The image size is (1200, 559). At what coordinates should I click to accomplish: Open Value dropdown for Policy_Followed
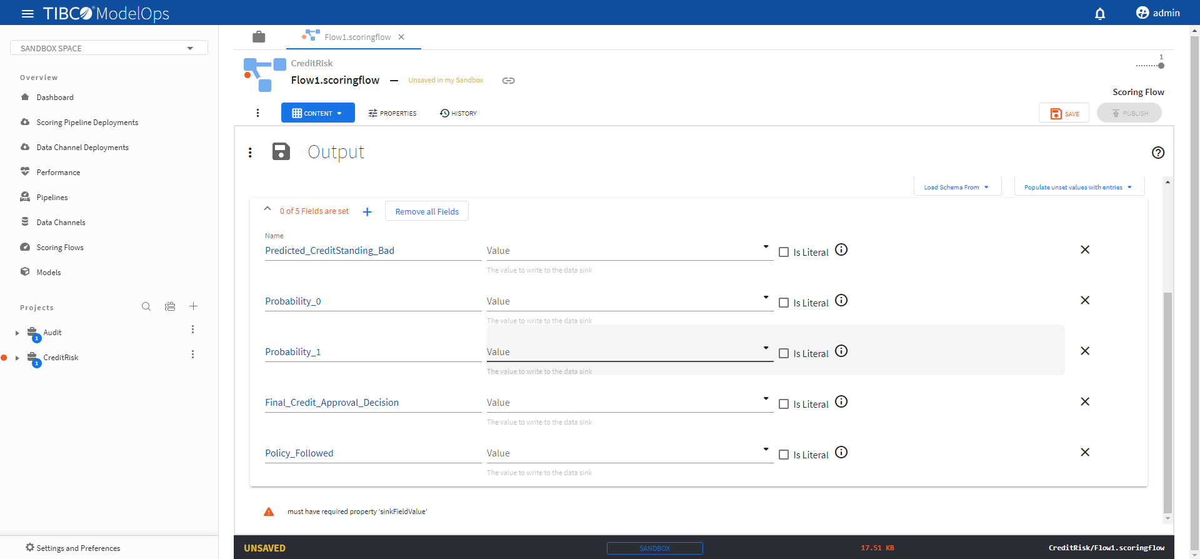click(x=629, y=453)
